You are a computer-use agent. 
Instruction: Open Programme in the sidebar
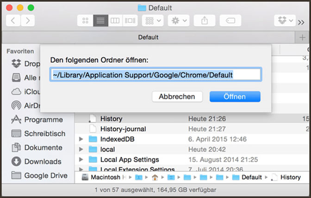(37, 120)
